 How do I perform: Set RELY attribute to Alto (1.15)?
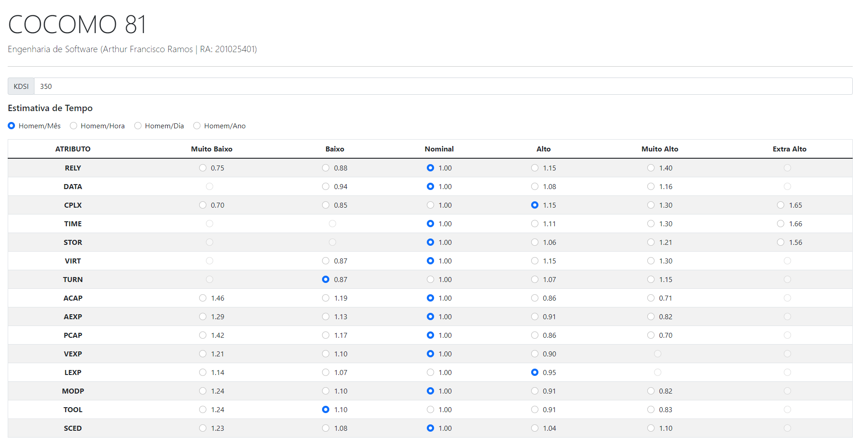point(534,168)
